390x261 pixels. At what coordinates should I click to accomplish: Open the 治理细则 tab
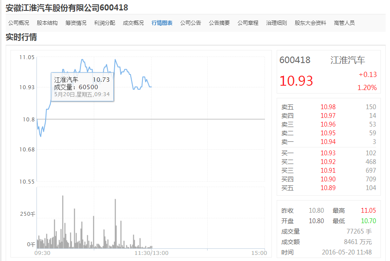click(277, 23)
